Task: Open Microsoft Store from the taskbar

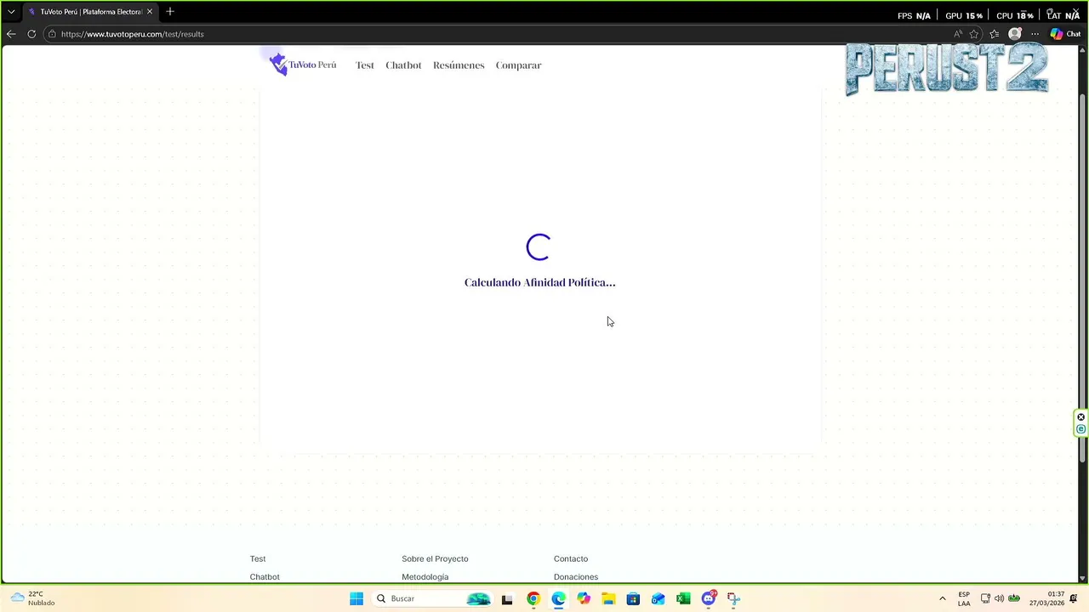Action: (x=633, y=598)
